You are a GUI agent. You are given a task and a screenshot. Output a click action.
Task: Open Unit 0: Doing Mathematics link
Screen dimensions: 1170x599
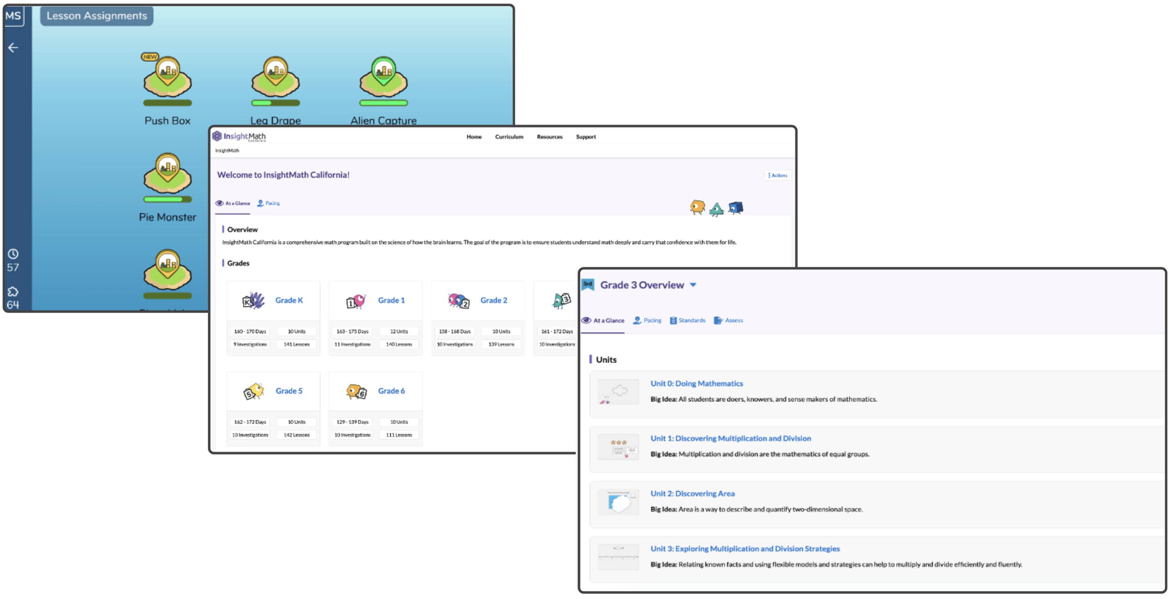[696, 384]
